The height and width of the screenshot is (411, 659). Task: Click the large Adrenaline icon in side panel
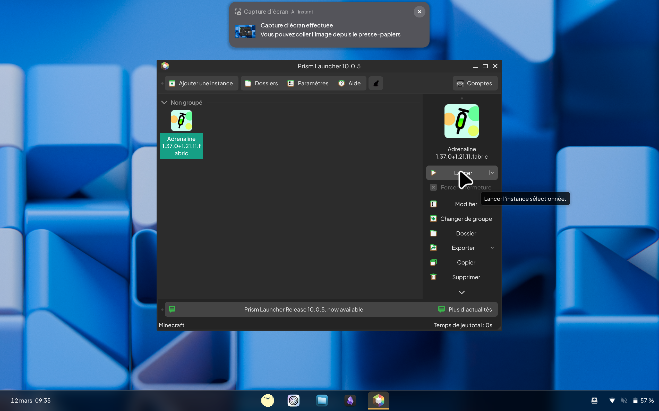coord(461,121)
